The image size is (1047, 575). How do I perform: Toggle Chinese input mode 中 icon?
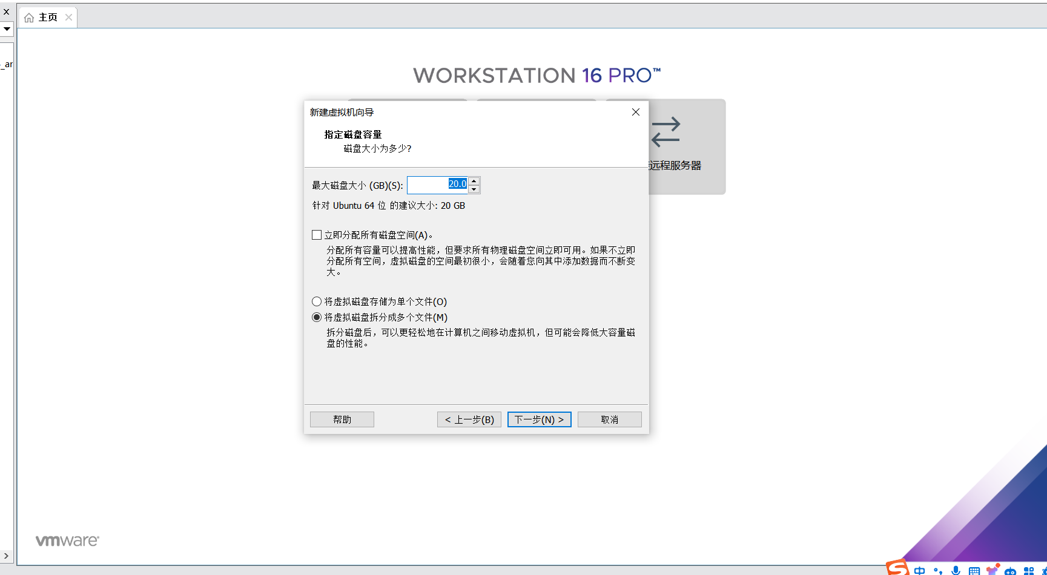click(x=920, y=571)
